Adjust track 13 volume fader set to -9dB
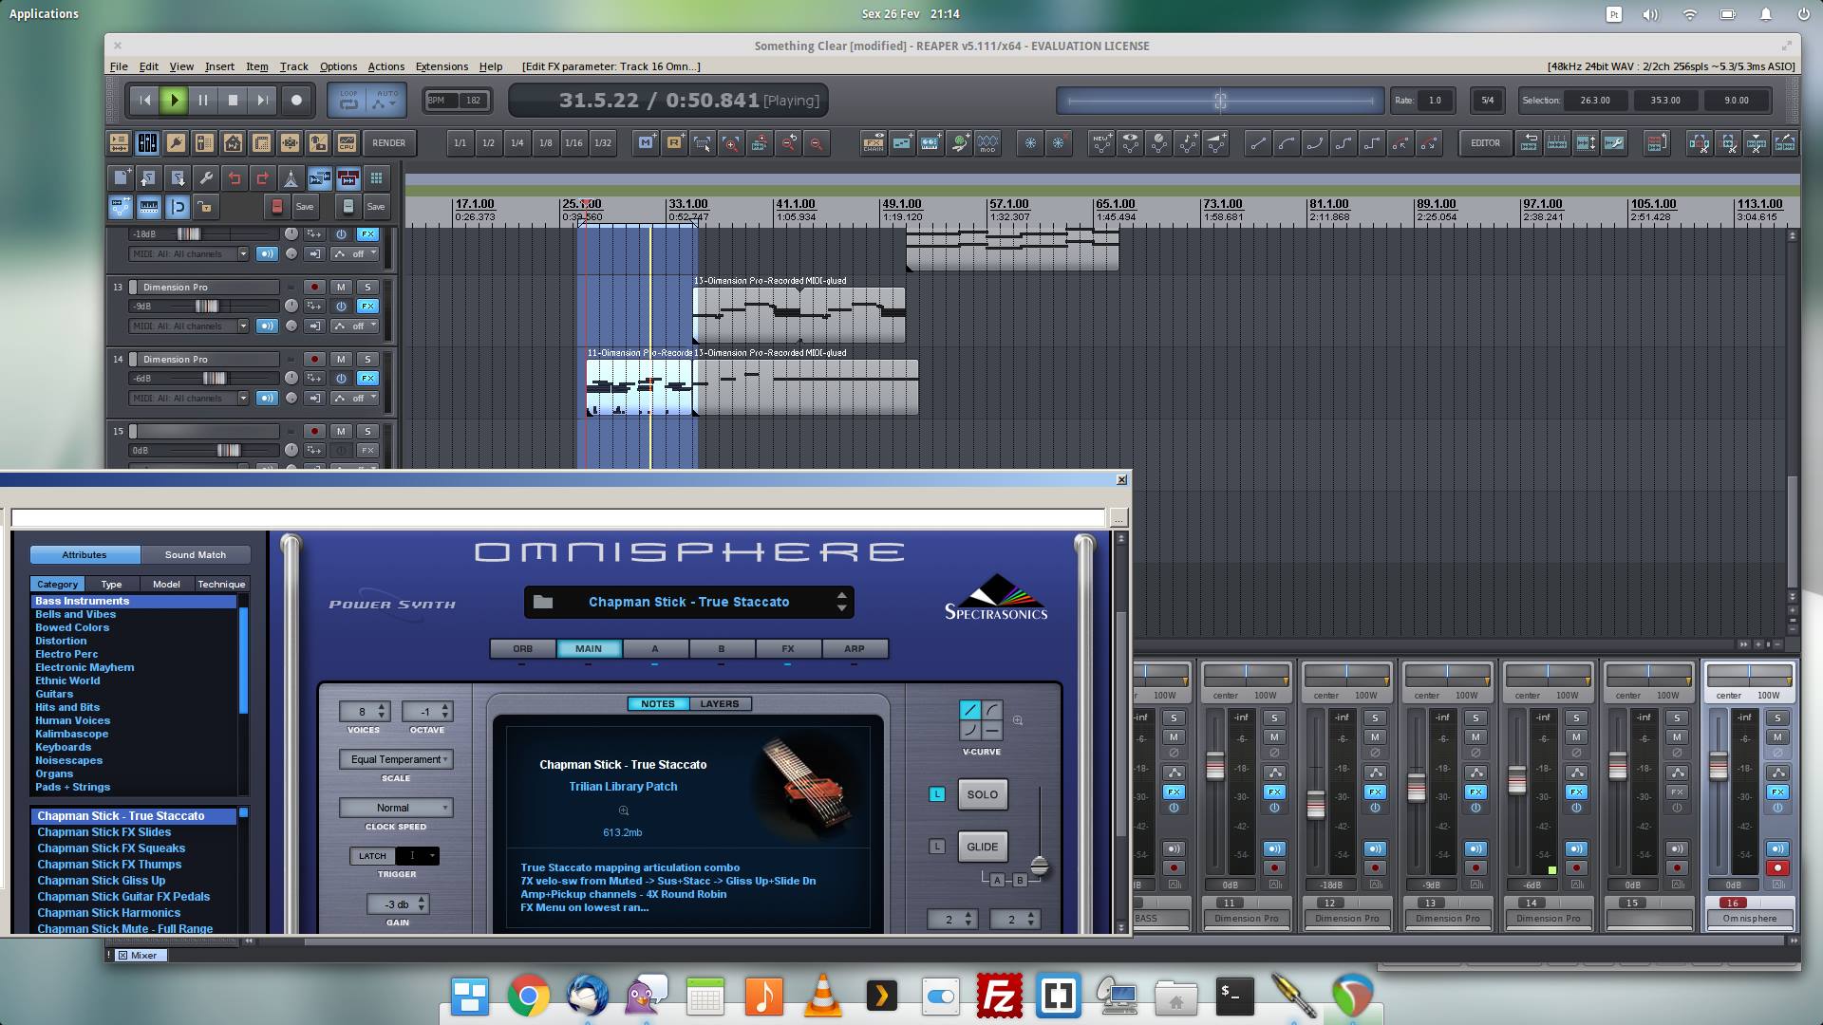The height and width of the screenshot is (1025, 1823). [x=206, y=307]
